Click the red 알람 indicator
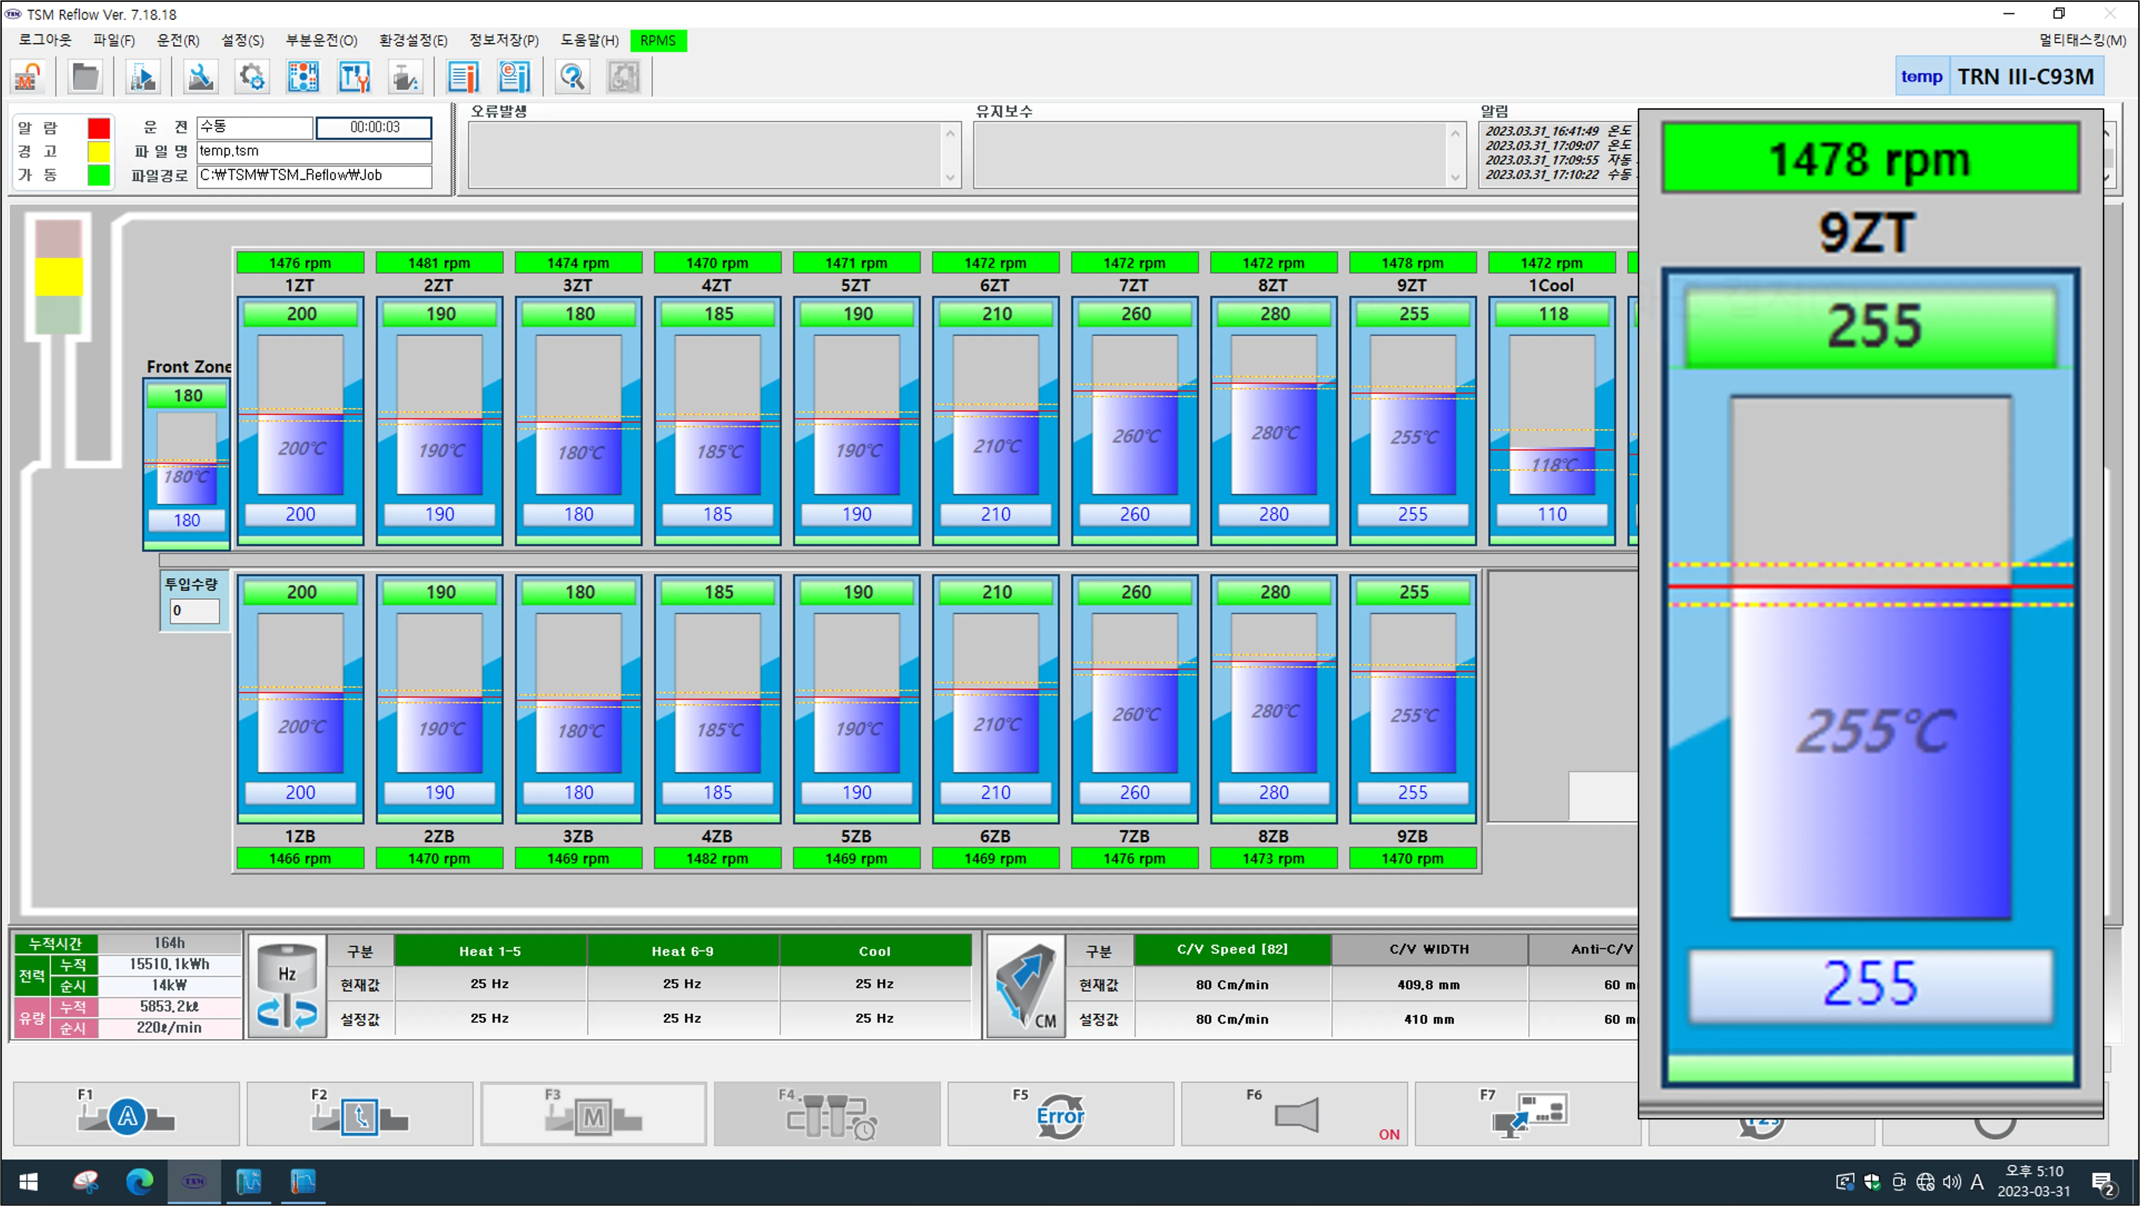 click(x=99, y=128)
